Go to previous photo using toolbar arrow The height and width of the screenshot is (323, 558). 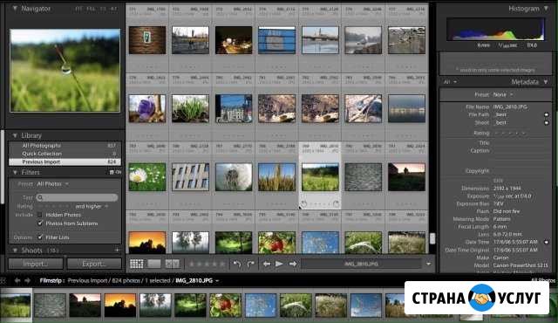267,264
